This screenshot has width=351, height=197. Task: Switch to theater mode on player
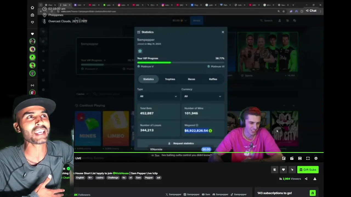tap(300, 158)
